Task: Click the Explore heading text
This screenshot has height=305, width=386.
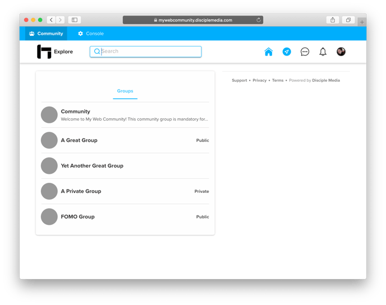Action: click(63, 52)
